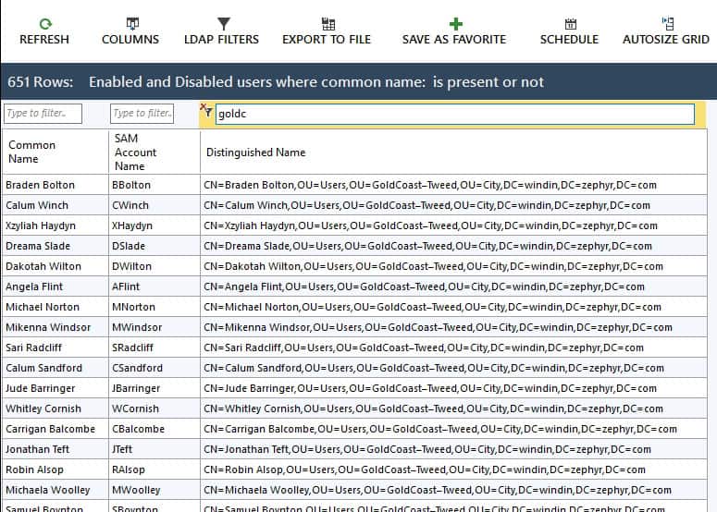Click the RAlsop account cell
The image size is (717, 512).
(x=155, y=469)
